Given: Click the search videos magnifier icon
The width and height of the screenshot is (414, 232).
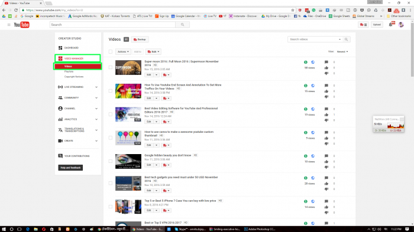Looking at the screenshot, I should [346, 40].
